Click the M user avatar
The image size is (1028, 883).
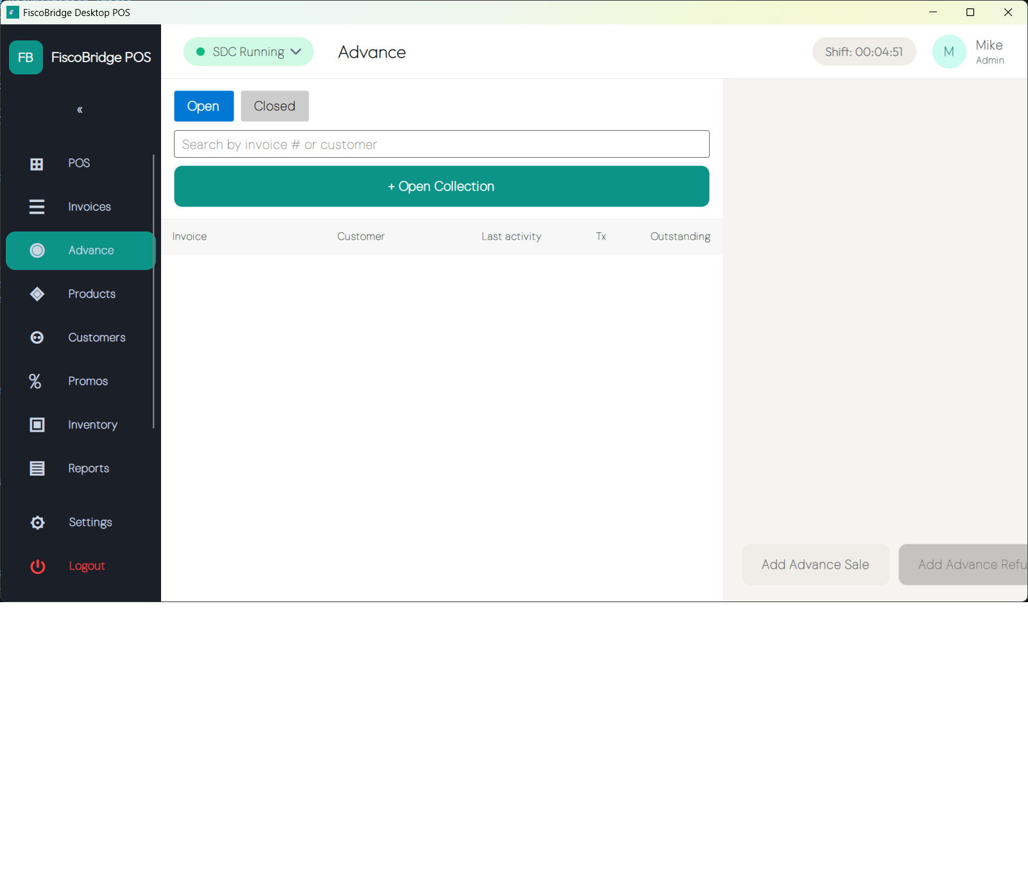tap(949, 52)
